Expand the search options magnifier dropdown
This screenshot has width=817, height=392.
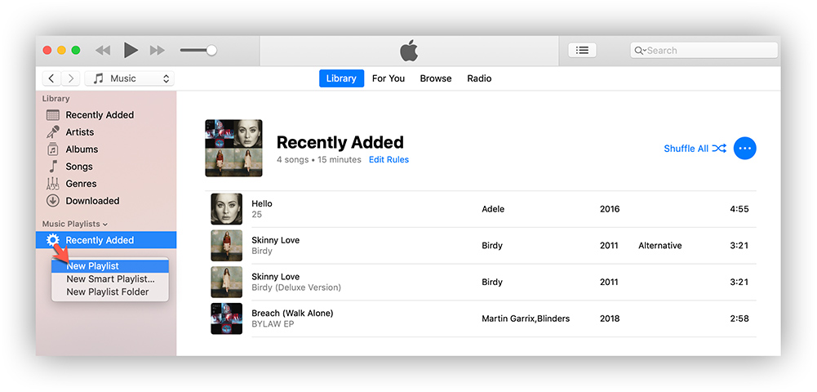click(x=640, y=51)
